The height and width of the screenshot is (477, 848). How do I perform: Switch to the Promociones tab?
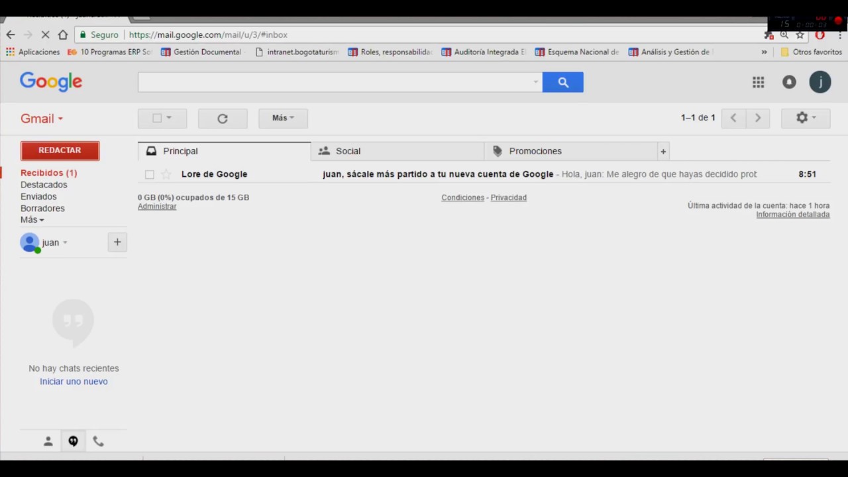[570, 151]
